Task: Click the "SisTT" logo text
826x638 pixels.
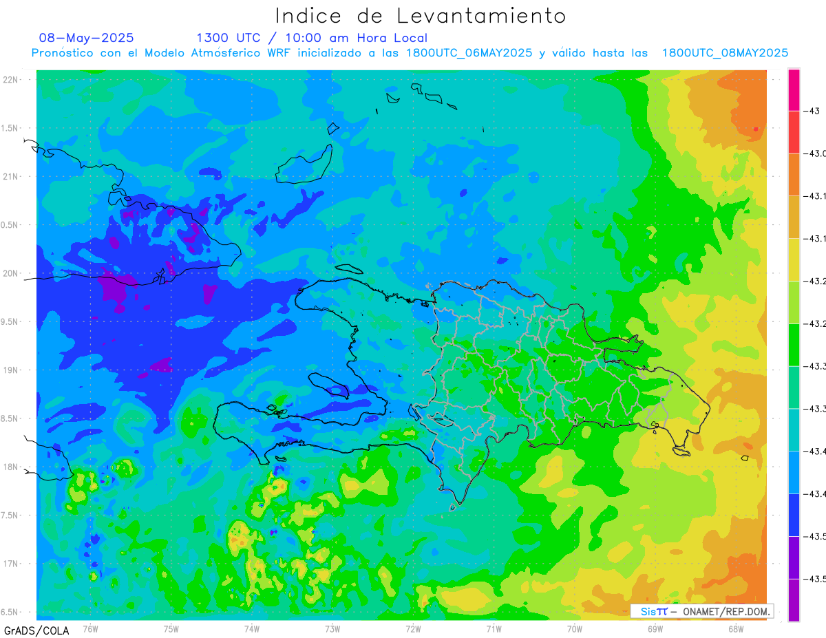Action: click(654, 611)
